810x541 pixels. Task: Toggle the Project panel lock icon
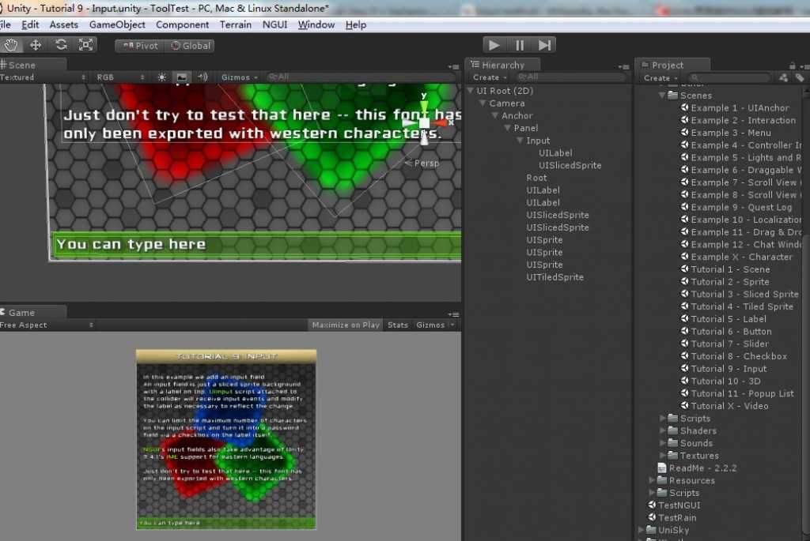[792, 66]
